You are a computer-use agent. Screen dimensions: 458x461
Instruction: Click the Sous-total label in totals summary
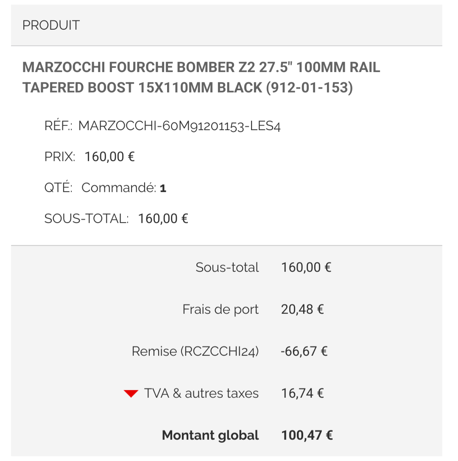point(227,268)
